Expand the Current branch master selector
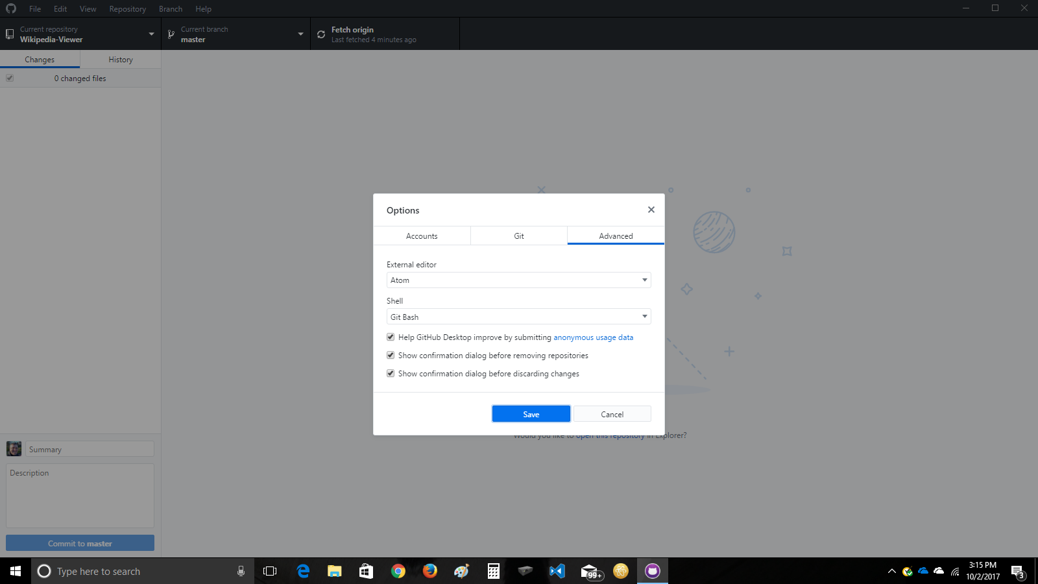Viewport: 1038px width, 584px height. [x=235, y=34]
